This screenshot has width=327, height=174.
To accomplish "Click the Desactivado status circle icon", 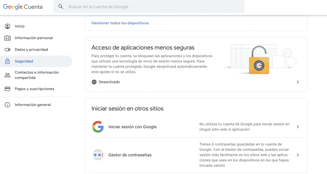I will tap(94, 82).
